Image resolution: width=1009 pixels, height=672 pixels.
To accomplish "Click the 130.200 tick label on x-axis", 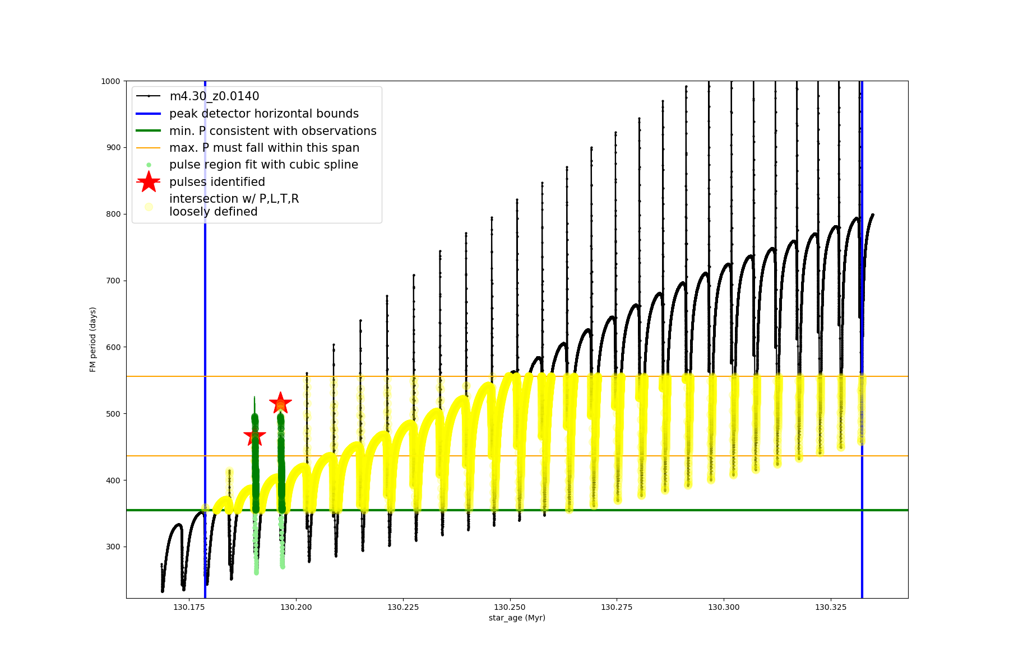I will (x=296, y=607).
